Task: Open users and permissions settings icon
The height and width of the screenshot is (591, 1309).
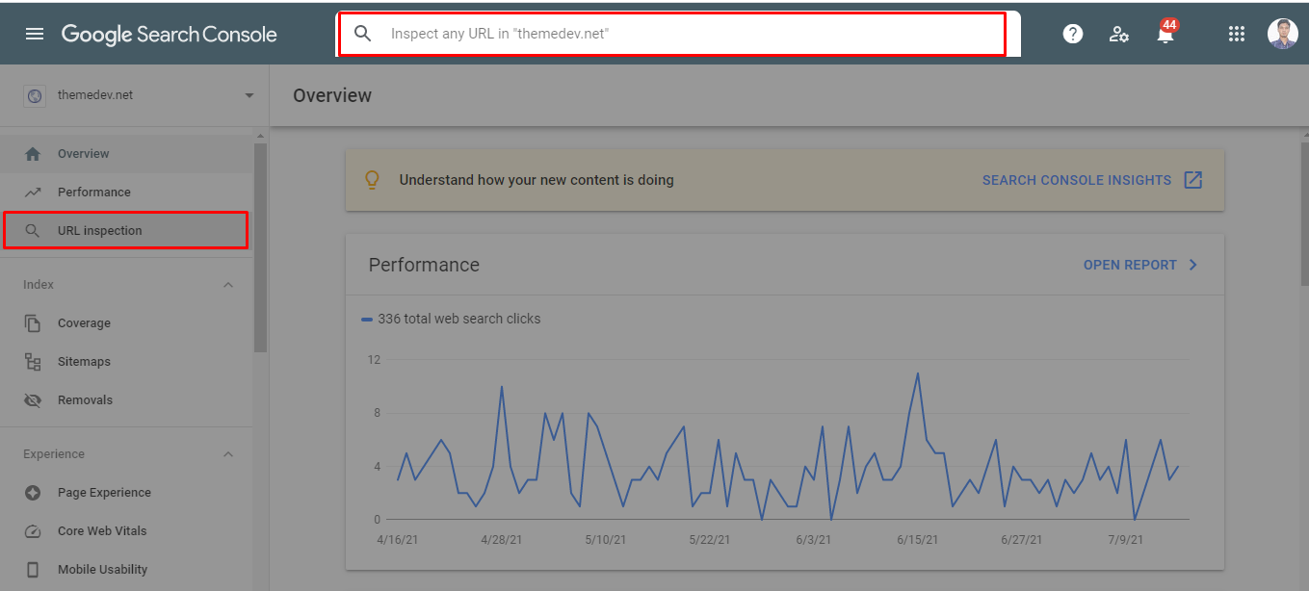Action: pyautogui.click(x=1118, y=34)
